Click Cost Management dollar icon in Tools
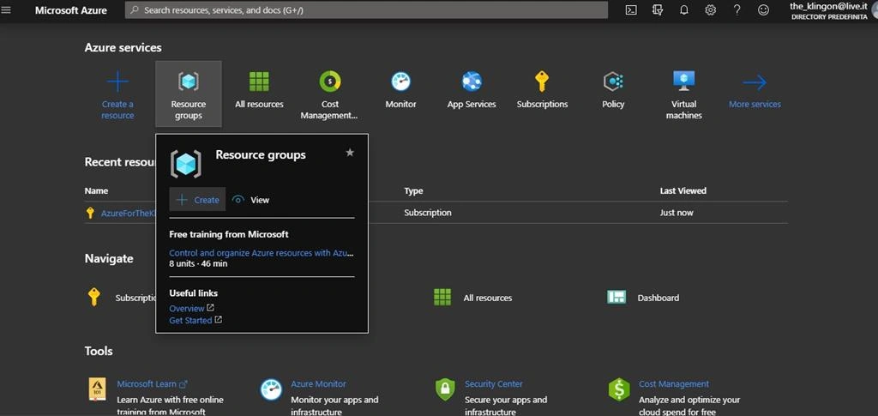The image size is (878, 416). (x=619, y=389)
